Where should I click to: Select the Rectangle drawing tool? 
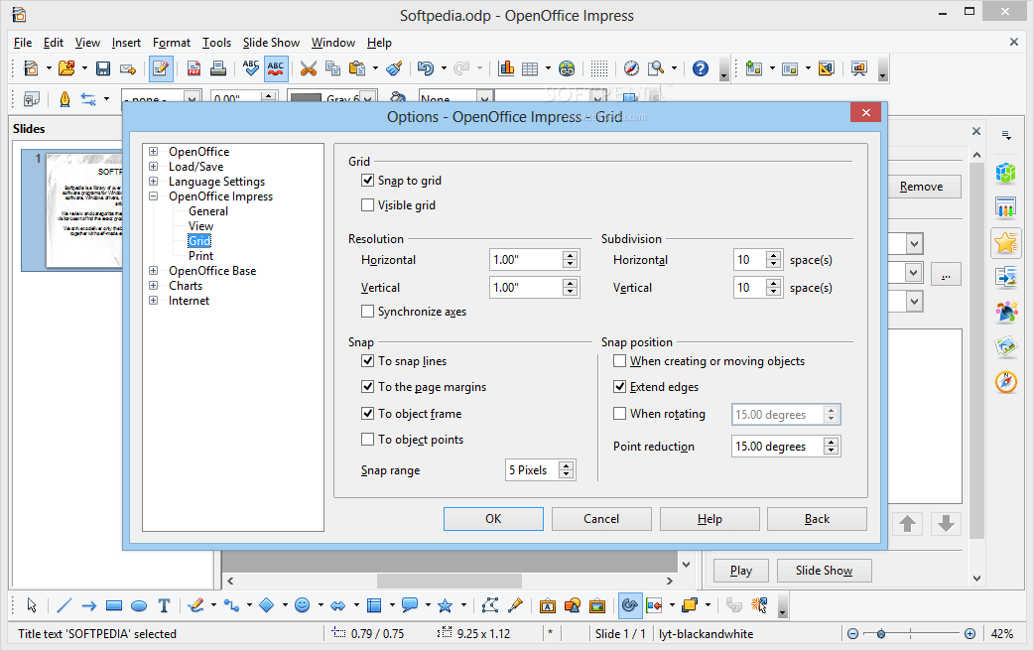114,605
